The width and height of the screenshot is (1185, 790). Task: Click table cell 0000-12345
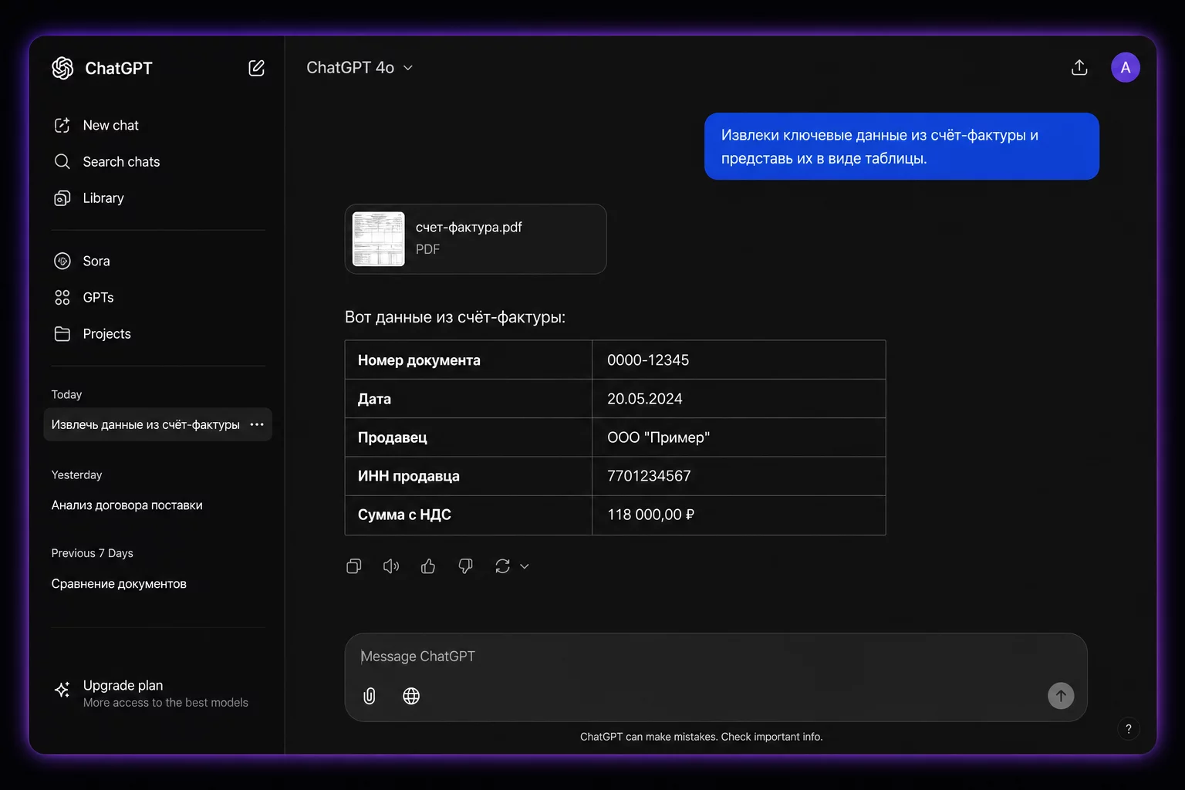click(x=739, y=360)
